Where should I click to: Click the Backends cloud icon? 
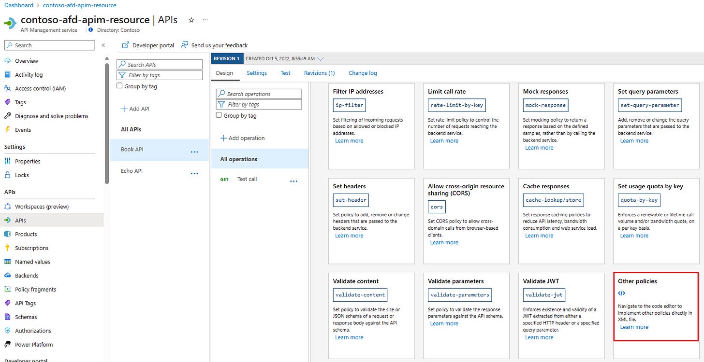[x=7, y=276]
